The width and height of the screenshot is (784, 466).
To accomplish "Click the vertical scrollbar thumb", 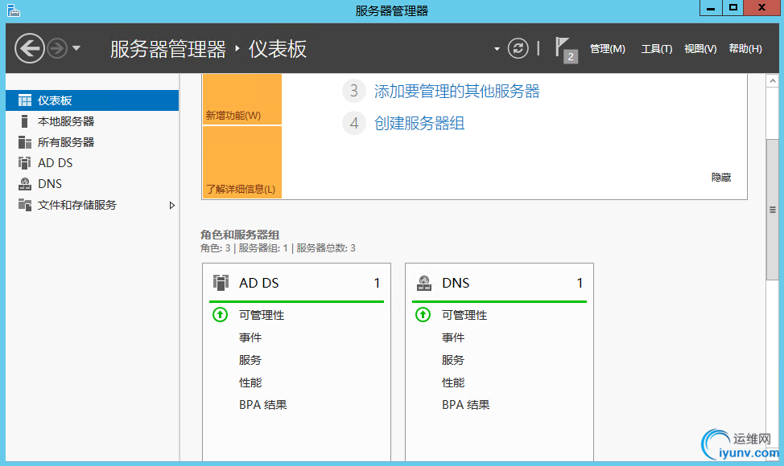I will pos(772,209).
